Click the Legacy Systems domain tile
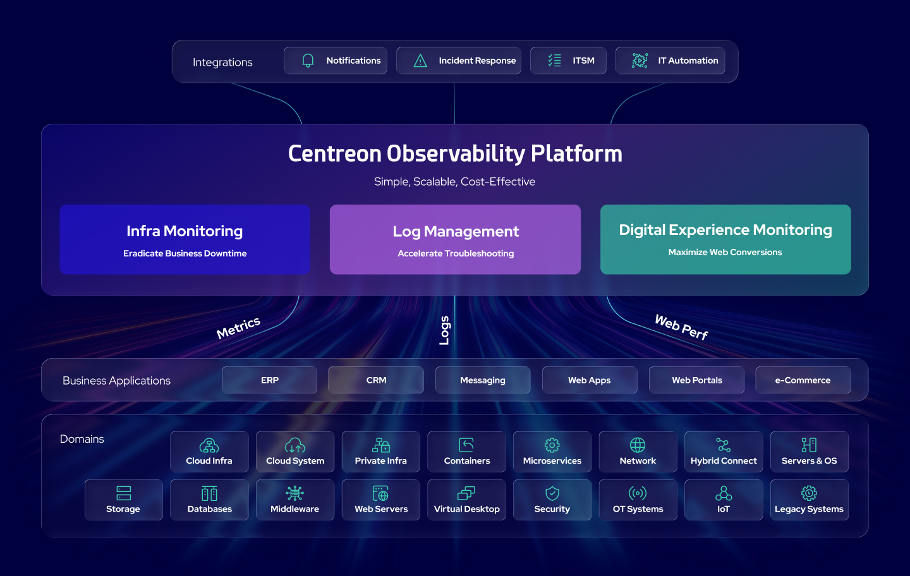 809,500
